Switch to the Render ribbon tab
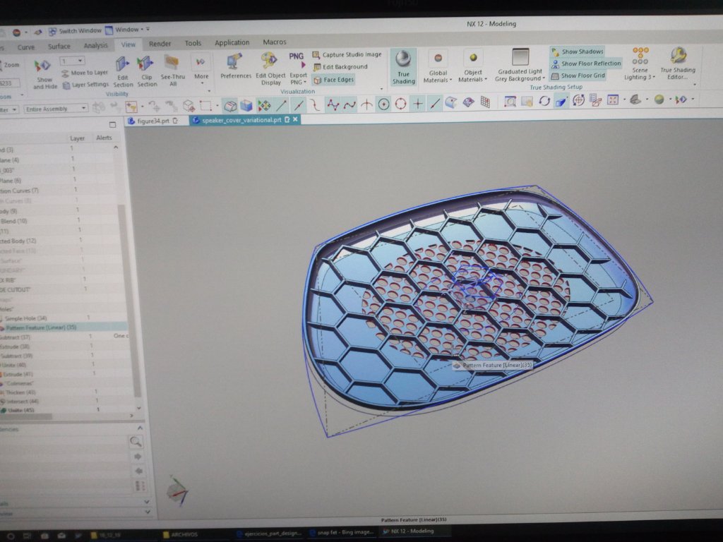 160,44
